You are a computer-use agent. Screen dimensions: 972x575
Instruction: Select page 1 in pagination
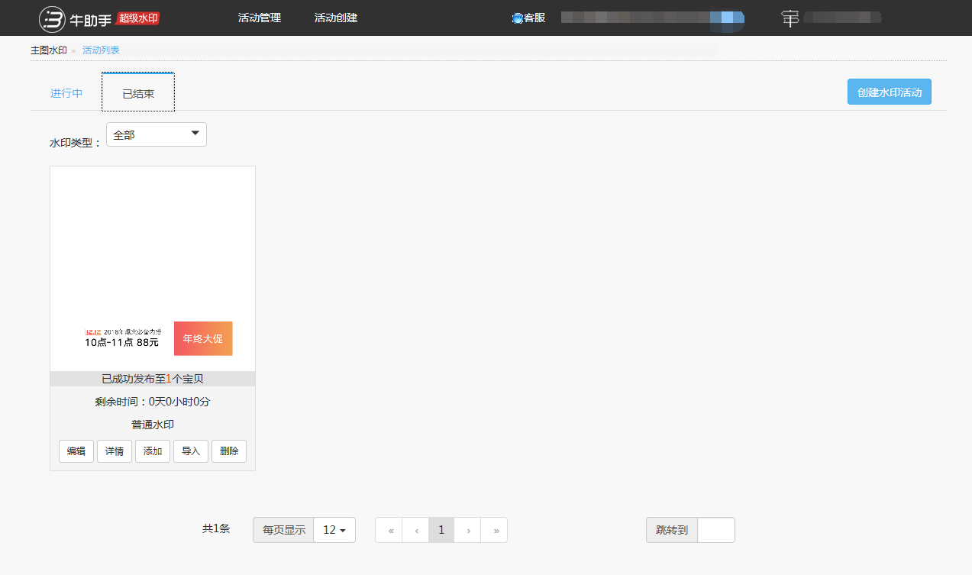441,530
